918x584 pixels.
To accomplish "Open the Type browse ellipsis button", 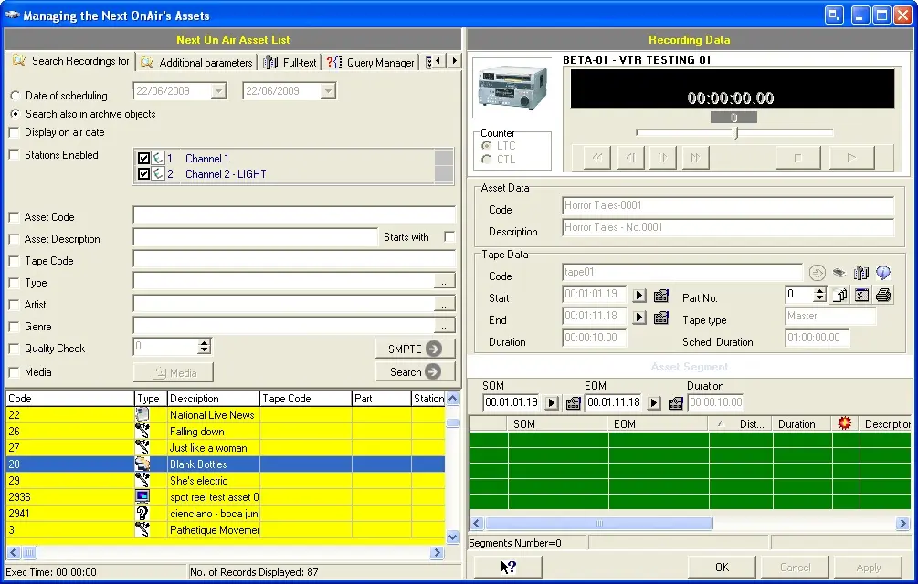I will click(x=444, y=282).
